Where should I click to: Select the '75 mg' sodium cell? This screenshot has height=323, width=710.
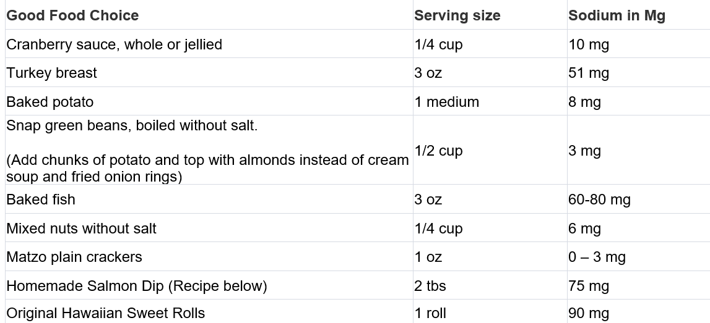[589, 286]
